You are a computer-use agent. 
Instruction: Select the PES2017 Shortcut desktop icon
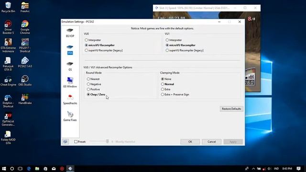click(25, 46)
